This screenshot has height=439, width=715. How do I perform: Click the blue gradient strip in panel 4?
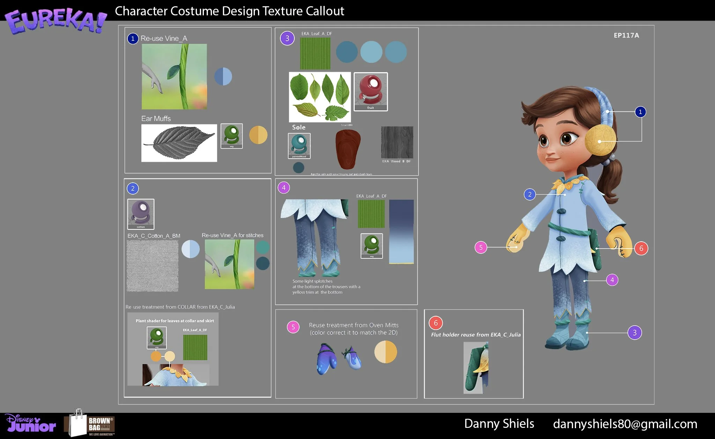coord(401,232)
